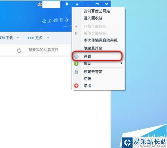Click the three-dots 更多 icon
167x148 pixels.
[30, 38]
